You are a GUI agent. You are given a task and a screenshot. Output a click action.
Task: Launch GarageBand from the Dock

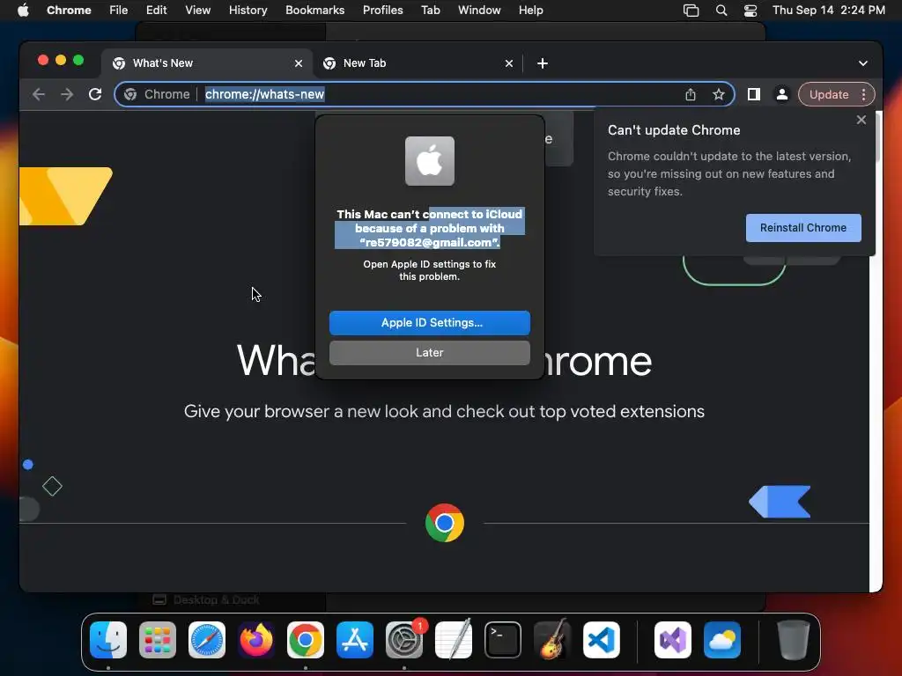pyautogui.click(x=552, y=640)
